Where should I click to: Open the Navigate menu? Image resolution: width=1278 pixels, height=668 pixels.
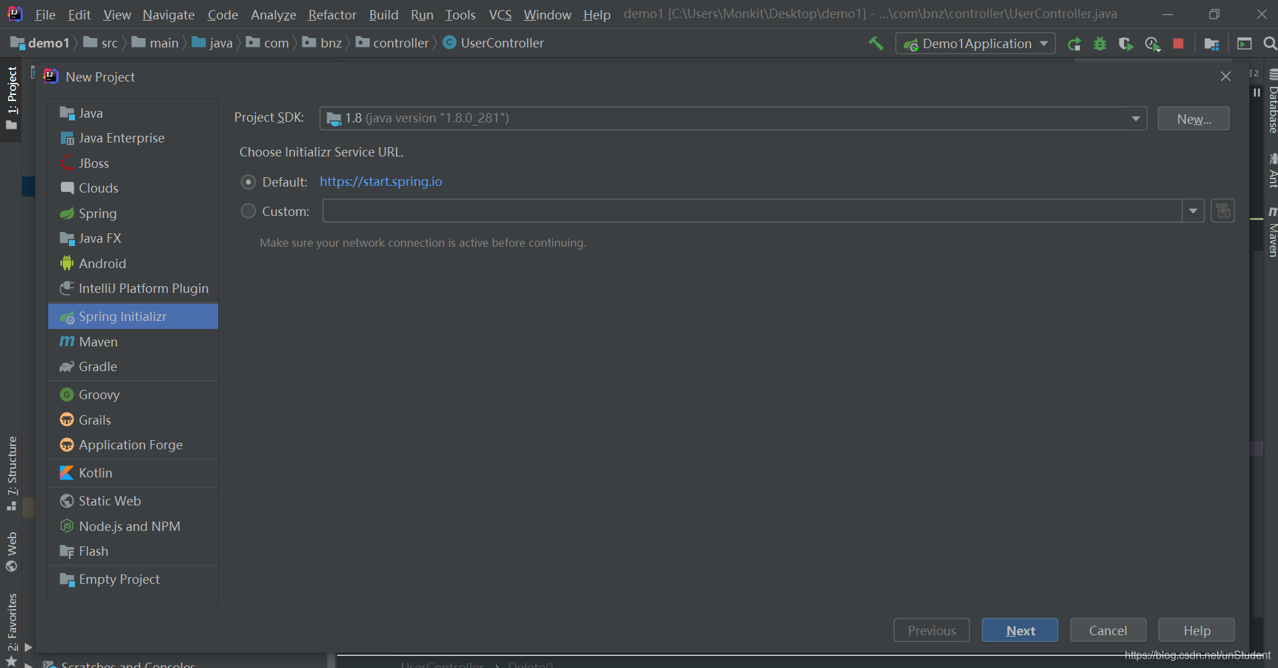[169, 15]
